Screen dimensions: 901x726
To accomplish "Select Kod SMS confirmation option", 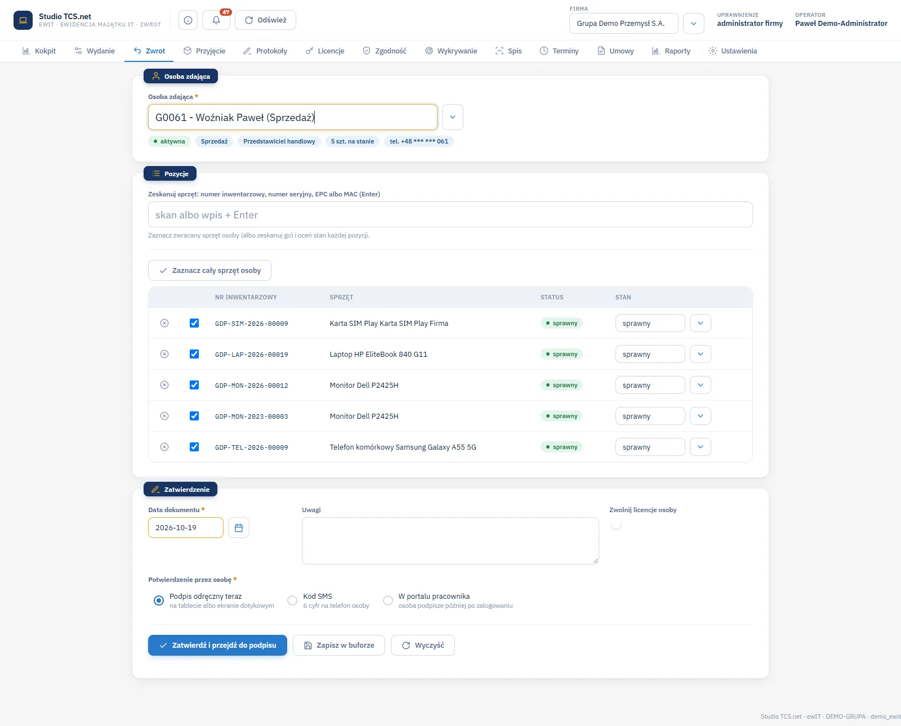I will click(292, 600).
